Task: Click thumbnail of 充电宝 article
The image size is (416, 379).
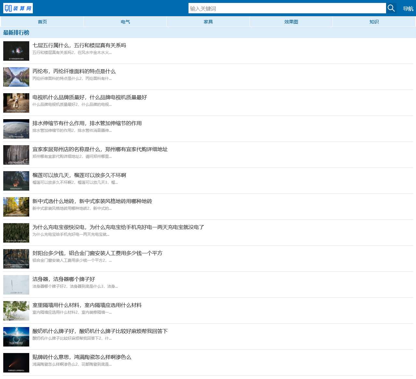Action: pyautogui.click(x=16, y=233)
